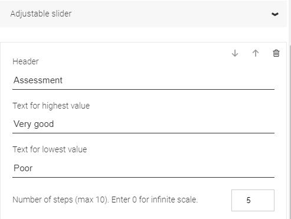This screenshot has height=219, width=291.
Task: Move the slider item down with arrow
Action: [x=235, y=53]
